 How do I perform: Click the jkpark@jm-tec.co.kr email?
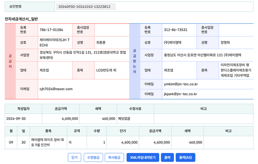pyautogui.click(x=180, y=94)
